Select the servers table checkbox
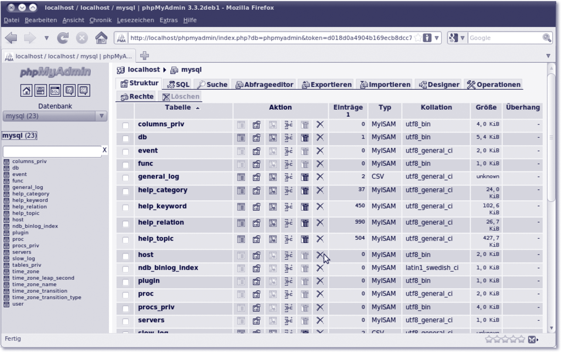561x352 pixels. [125, 321]
